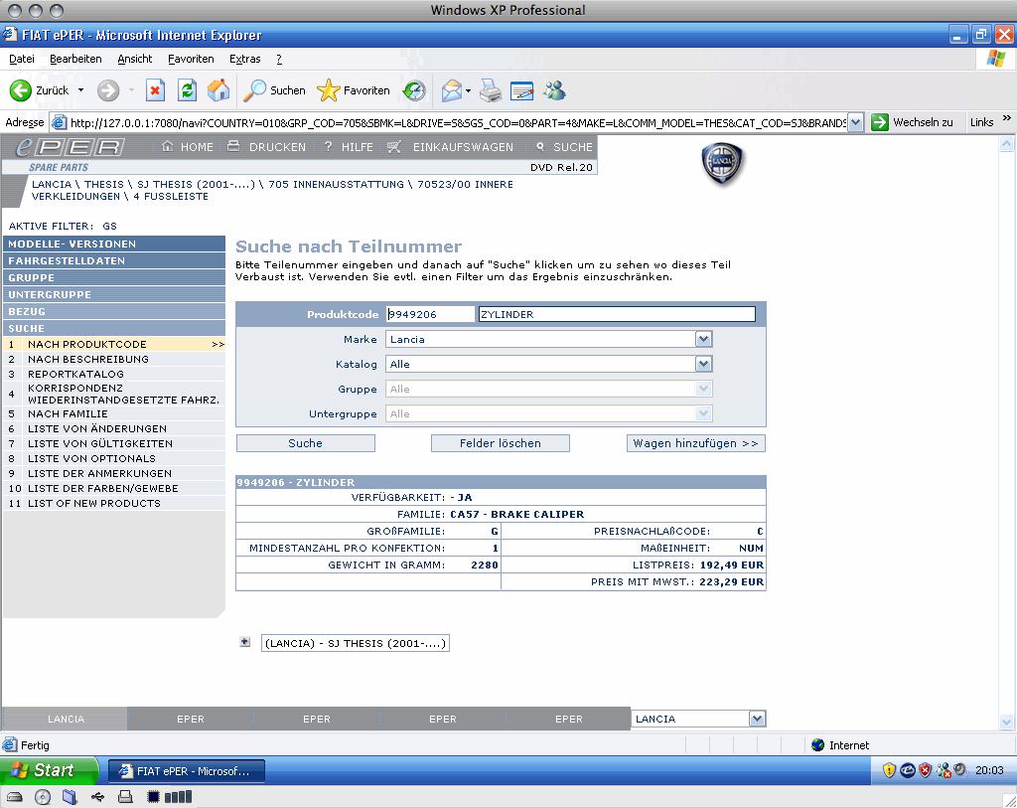
Task: Open the UNTERGRUPPE sidebar section
Action: coord(114,294)
